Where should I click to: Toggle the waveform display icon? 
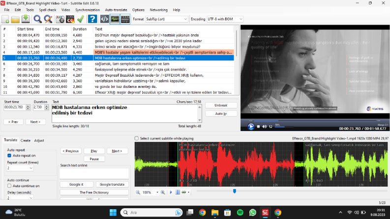pos(115,19)
